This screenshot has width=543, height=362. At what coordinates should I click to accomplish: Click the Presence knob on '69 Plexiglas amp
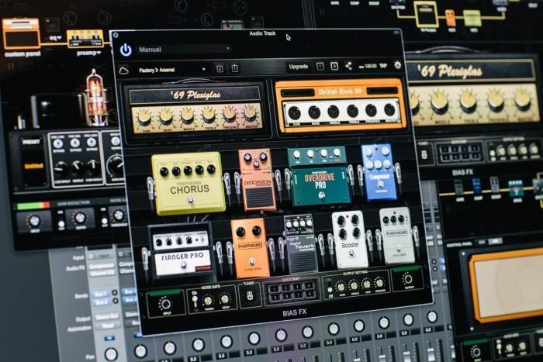(230, 114)
